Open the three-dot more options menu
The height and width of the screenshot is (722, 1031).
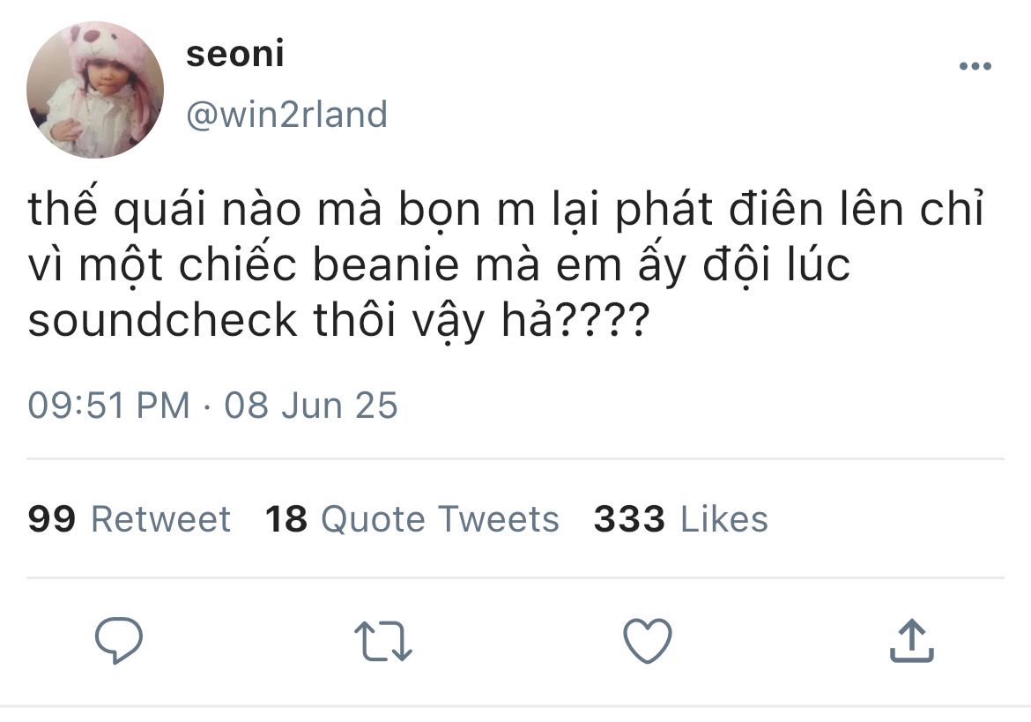(x=975, y=66)
